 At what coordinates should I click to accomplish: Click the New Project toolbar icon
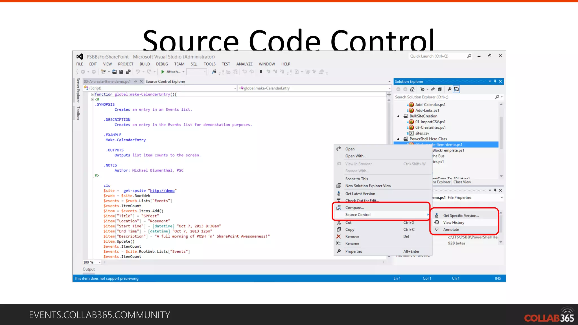(x=104, y=72)
